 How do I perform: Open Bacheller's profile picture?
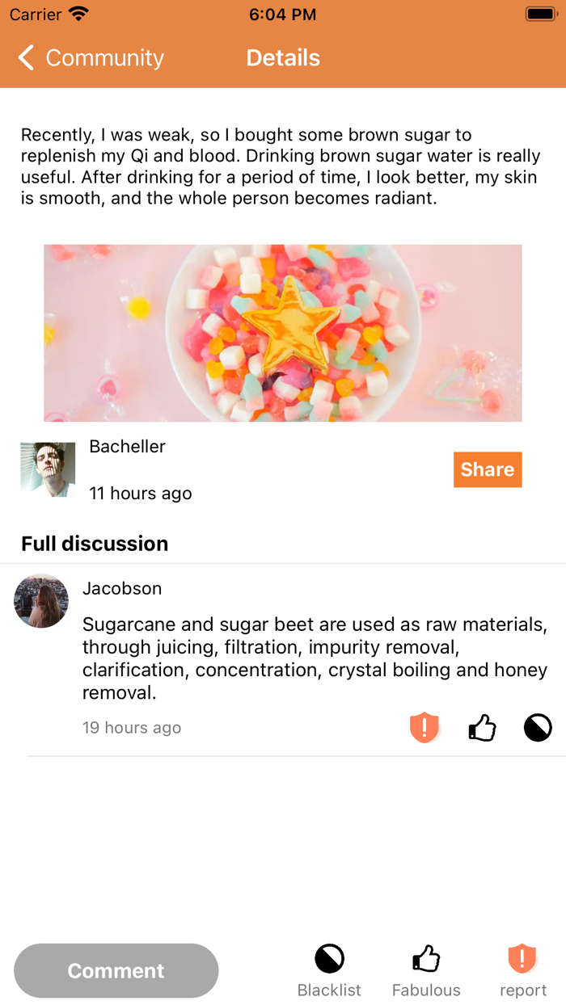tap(48, 469)
